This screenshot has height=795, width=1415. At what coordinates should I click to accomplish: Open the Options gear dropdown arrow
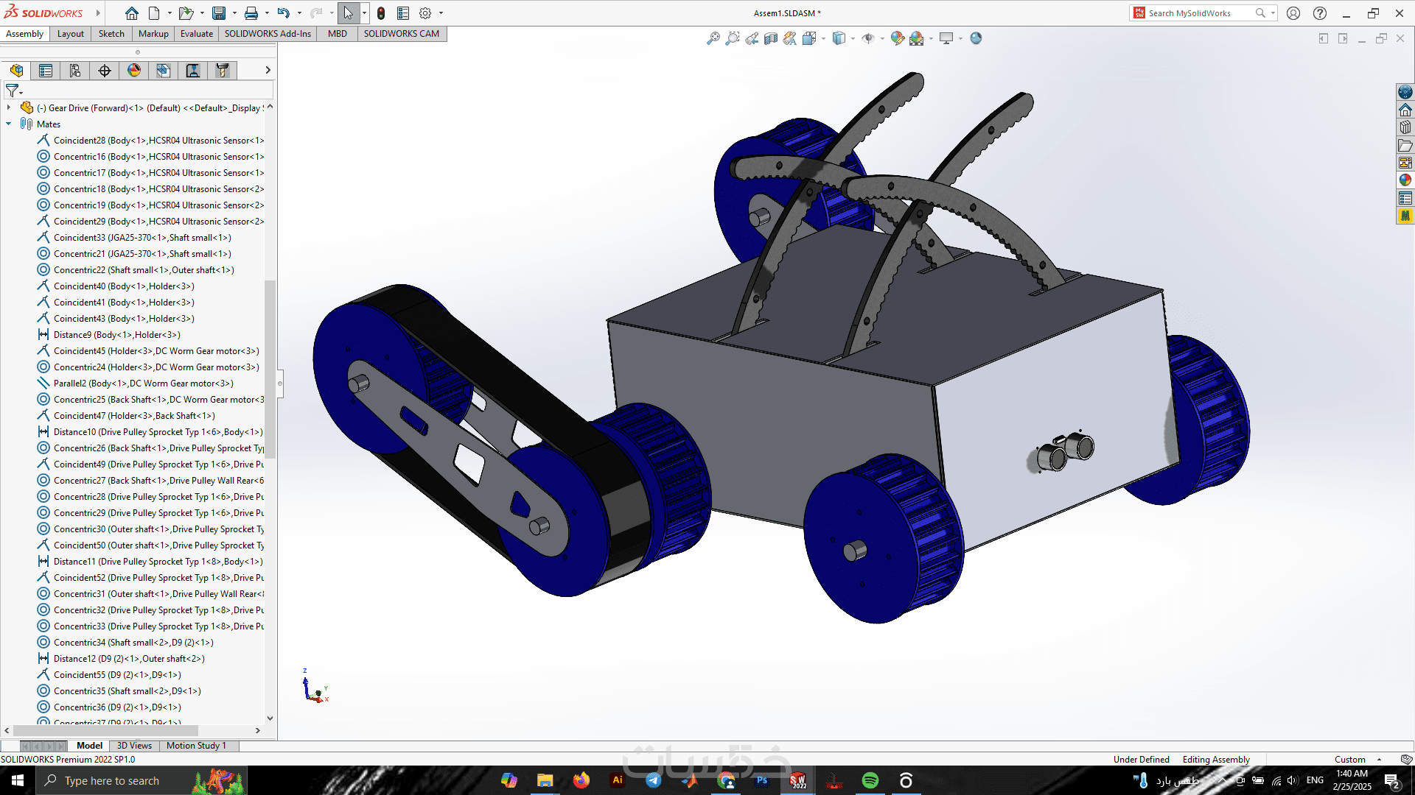click(x=441, y=13)
